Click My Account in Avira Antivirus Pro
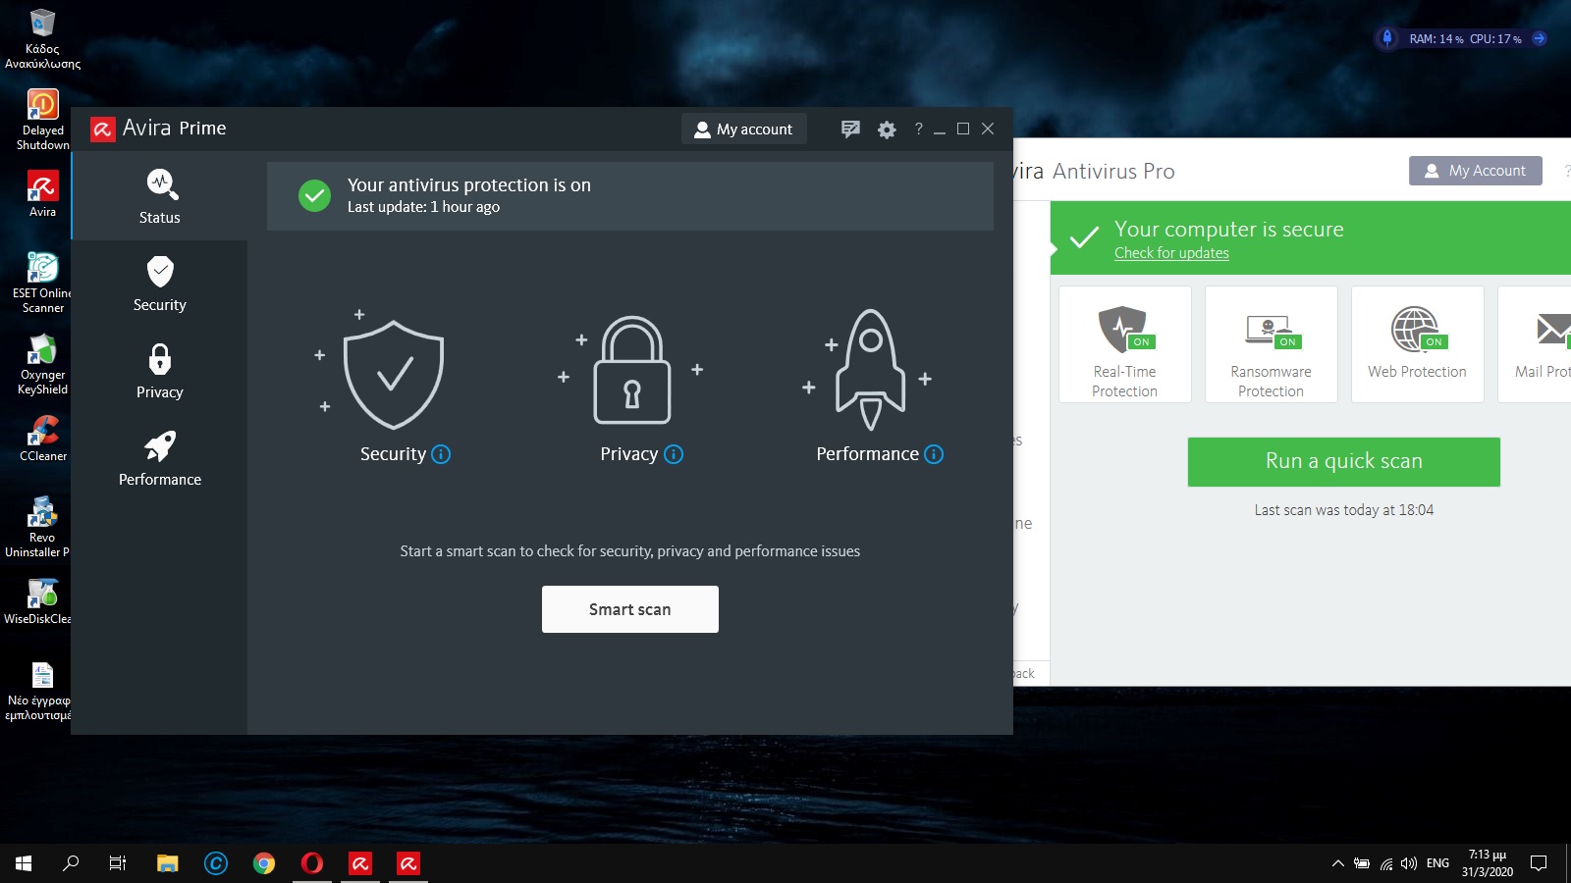This screenshot has width=1571, height=883. click(1476, 171)
